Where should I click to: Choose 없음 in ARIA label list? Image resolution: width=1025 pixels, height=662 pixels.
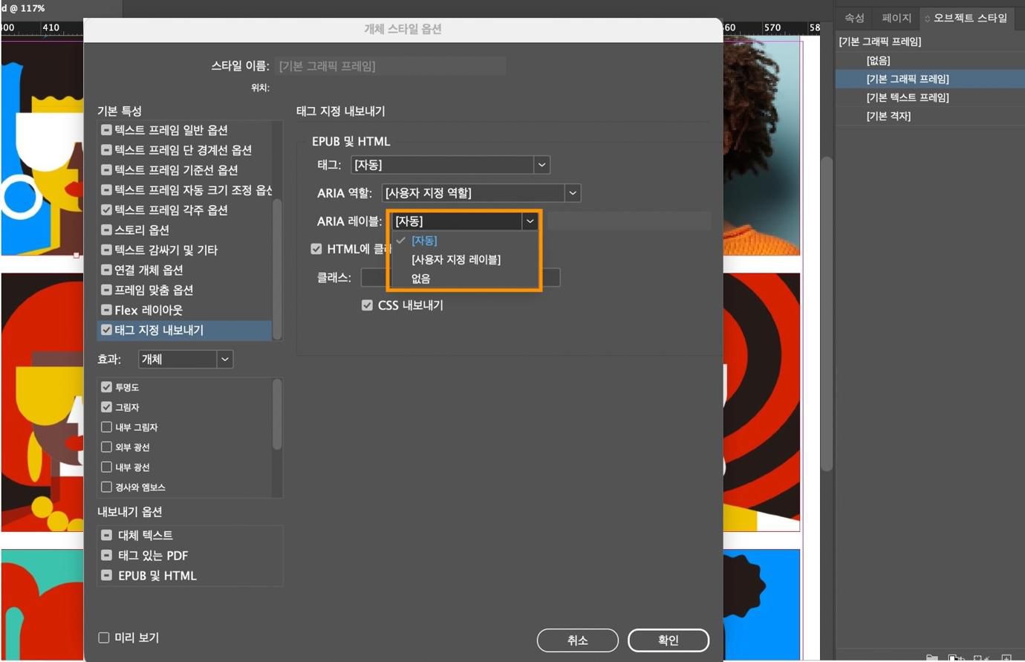pyautogui.click(x=420, y=279)
